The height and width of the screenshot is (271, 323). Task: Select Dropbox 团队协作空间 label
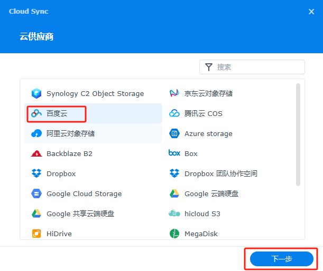[221, 174]
